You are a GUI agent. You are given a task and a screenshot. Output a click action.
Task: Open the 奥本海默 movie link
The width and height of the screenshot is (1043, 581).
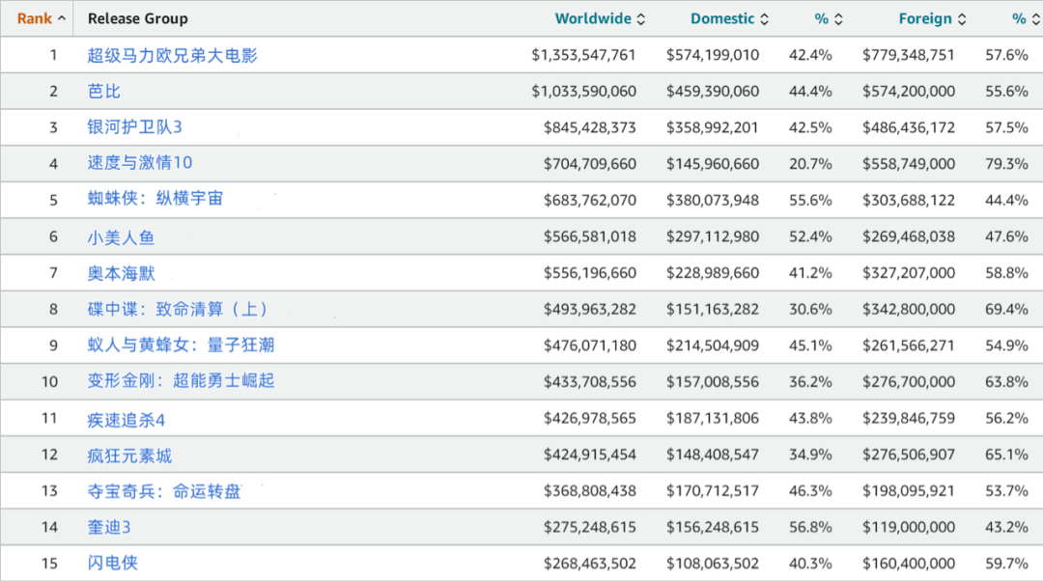click(x=121, y=273)
